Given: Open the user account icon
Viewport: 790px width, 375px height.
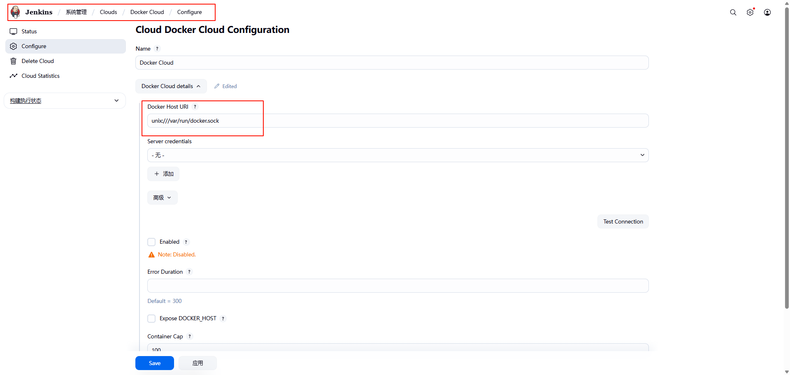Looking at the screenshot, I should tap(767, 12).
